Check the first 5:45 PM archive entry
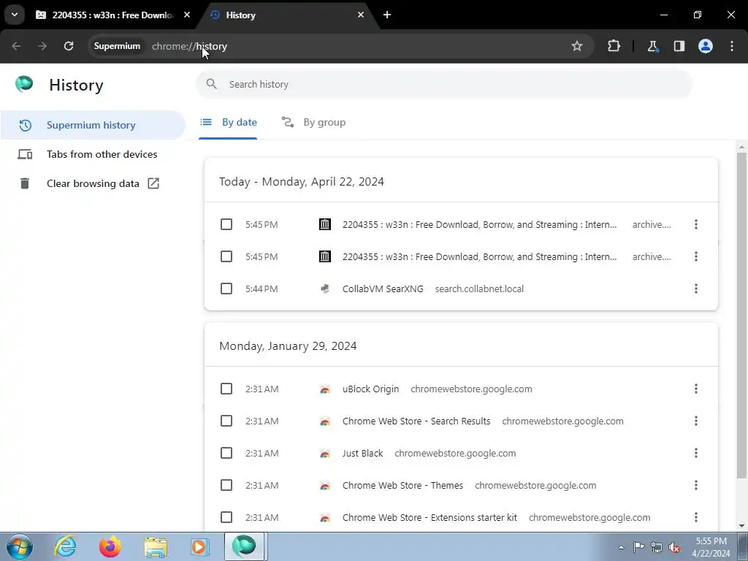Image resolution: width=748 pixels, height=561 pixels. coord(226,224)
